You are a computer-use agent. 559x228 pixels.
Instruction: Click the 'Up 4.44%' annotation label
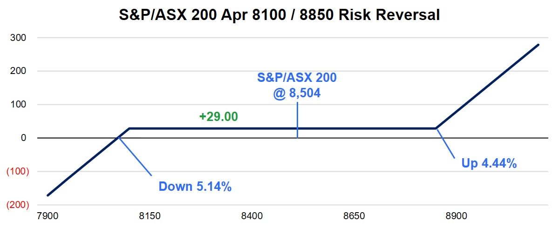point(489,163)
